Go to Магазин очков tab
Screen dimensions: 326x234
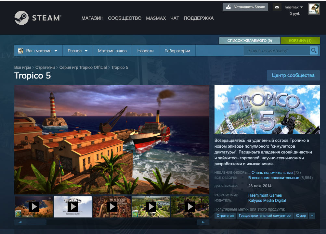coord(112,51)
